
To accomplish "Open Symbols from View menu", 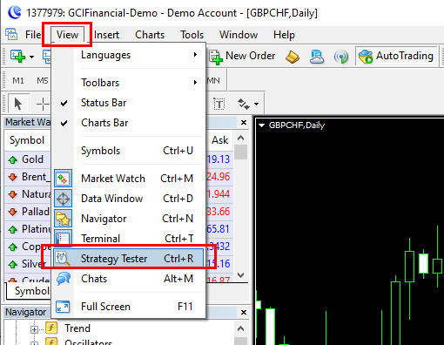I will point(129,151).
